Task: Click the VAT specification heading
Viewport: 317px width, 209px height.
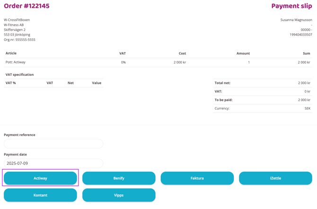Action: point(19,74)
